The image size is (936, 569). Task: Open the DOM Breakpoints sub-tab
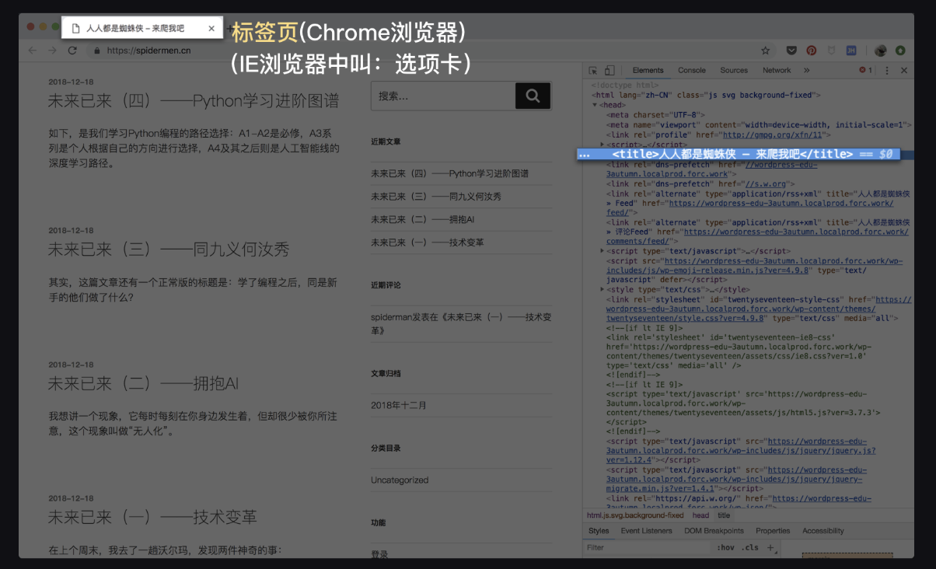714,531
